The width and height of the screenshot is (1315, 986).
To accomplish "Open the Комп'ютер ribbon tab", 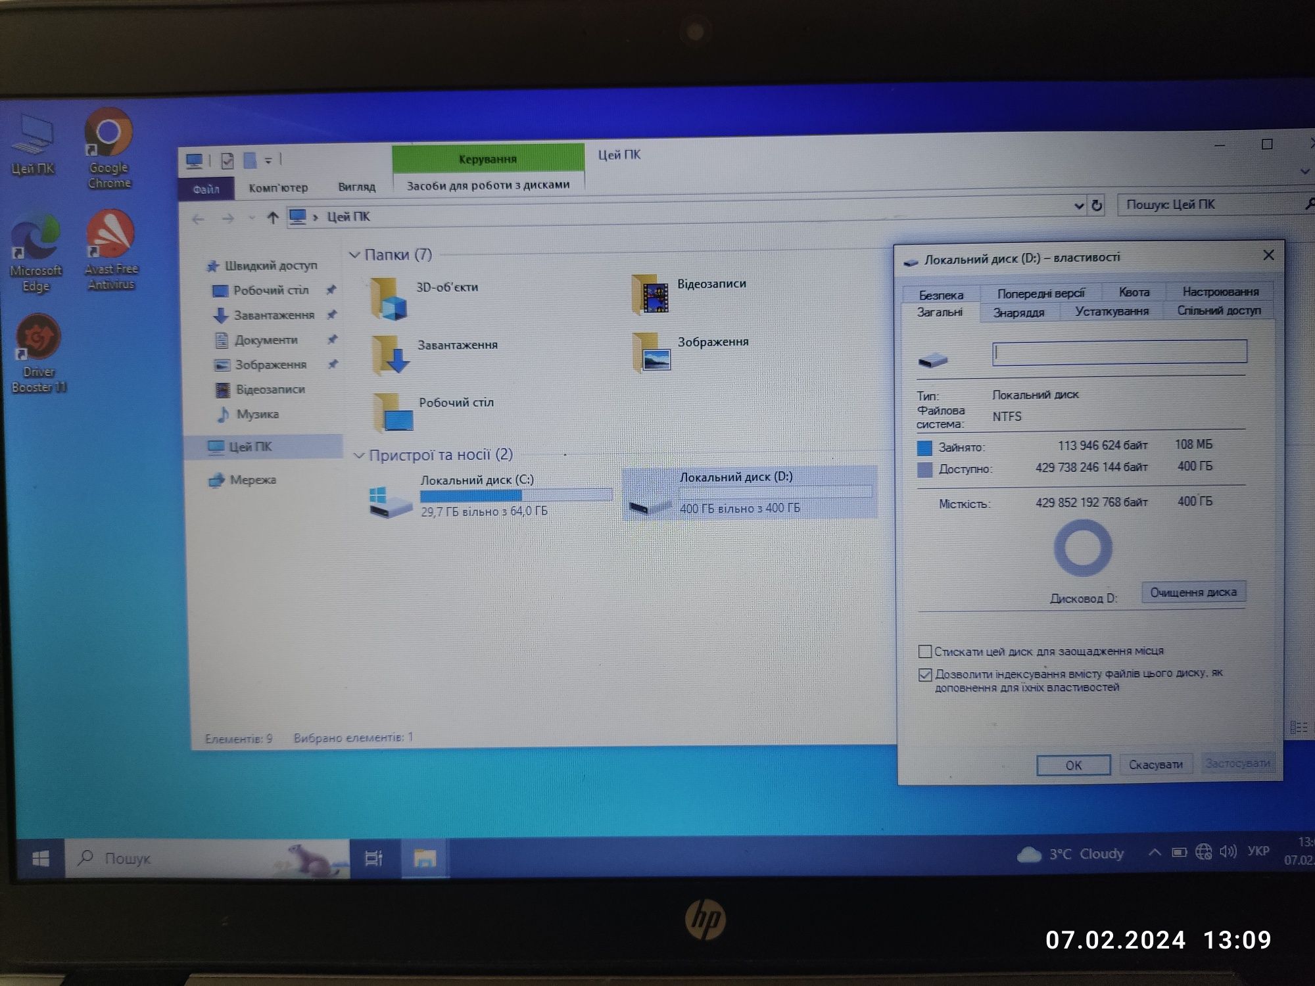I will pyautogui.click(x=278, y=188).
